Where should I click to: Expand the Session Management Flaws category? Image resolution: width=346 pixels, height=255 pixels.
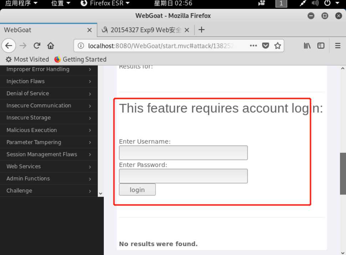coord(49,154)
